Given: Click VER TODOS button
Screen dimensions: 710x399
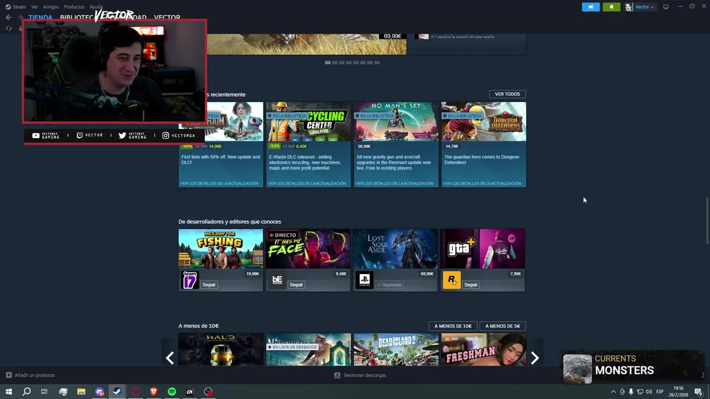Looking at the screenshot, I should click(x=507, y=94).
